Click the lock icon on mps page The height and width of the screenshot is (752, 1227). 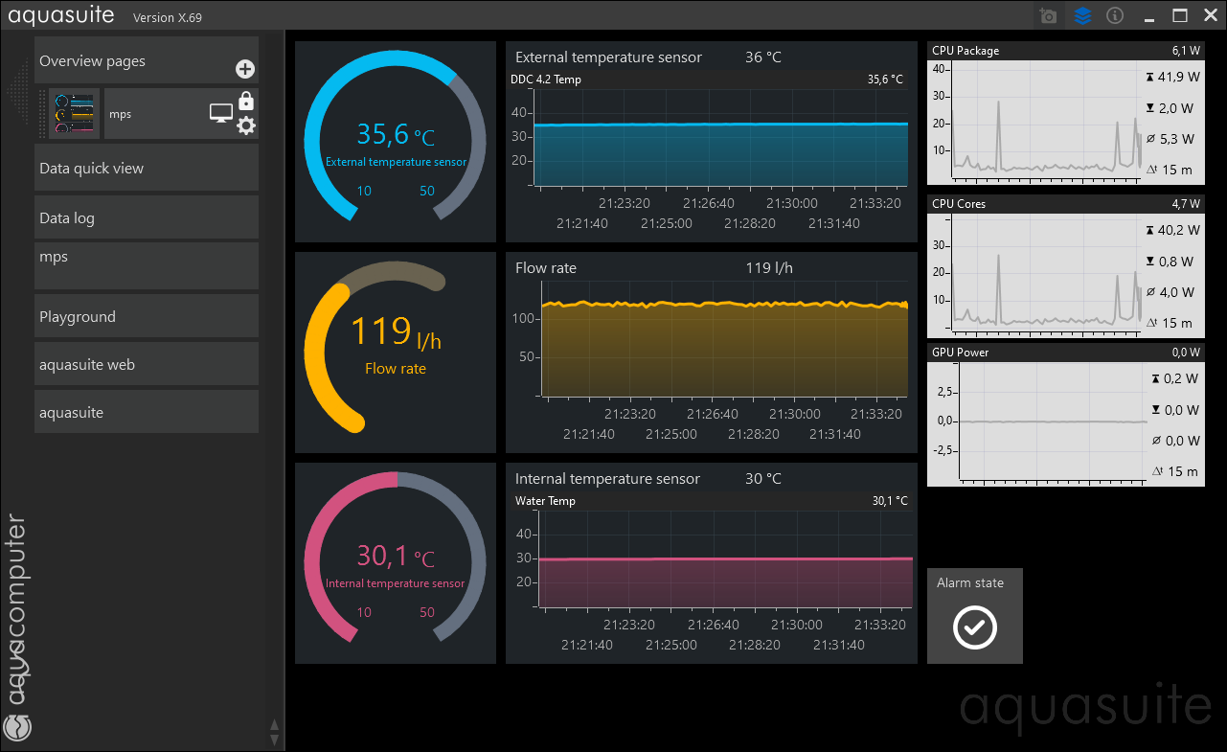pyautogui.click(x=246, y=100)
